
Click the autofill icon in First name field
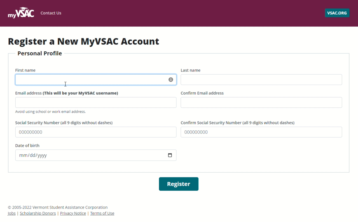point(171,80)
